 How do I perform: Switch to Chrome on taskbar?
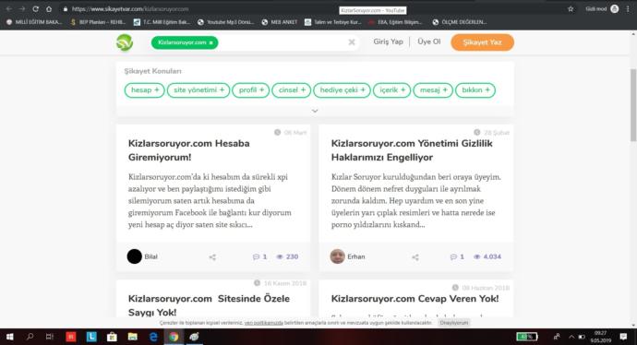174,337
